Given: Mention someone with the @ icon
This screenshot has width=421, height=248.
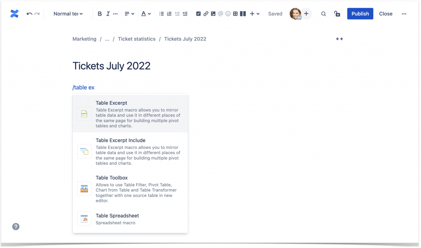Looking at the screenshot, I should [221, 14].
